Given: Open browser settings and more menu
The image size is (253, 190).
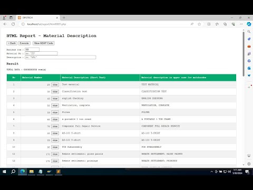Looking at the screenshot, I should pos(241,24).
